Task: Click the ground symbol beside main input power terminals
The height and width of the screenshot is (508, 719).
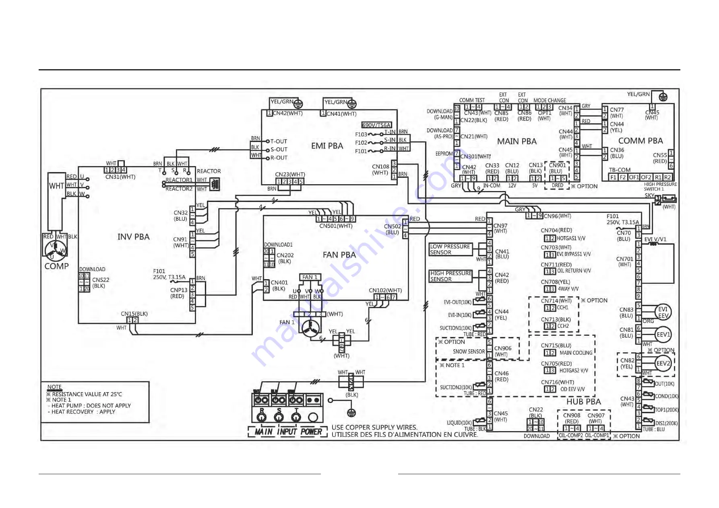Action: 352,412
